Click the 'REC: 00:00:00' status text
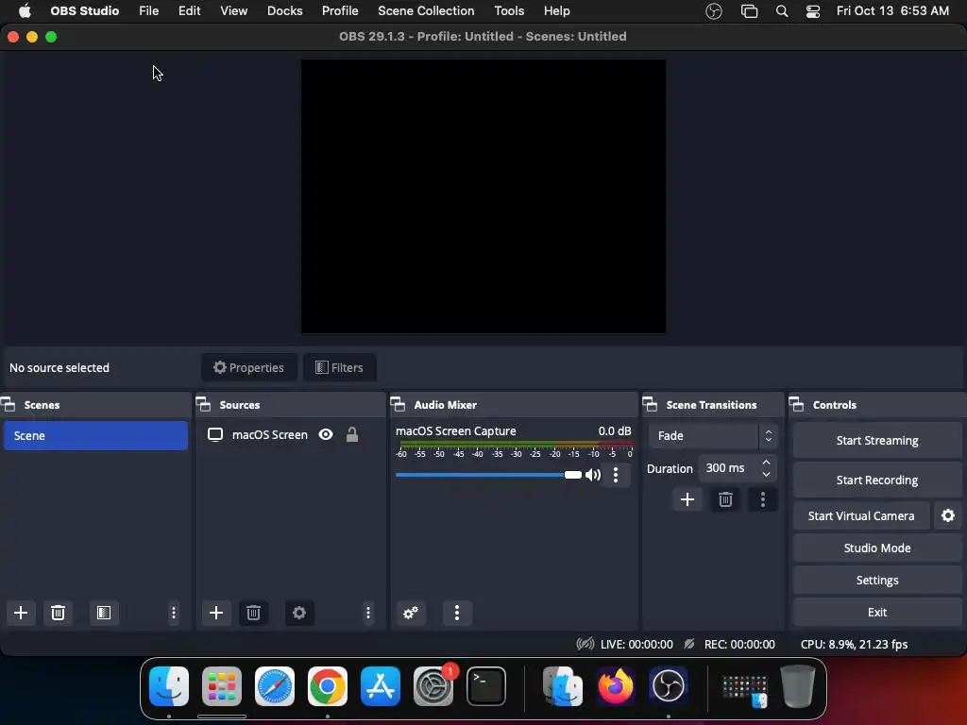This screenshot has width=967, height=725. pos(739,644)
